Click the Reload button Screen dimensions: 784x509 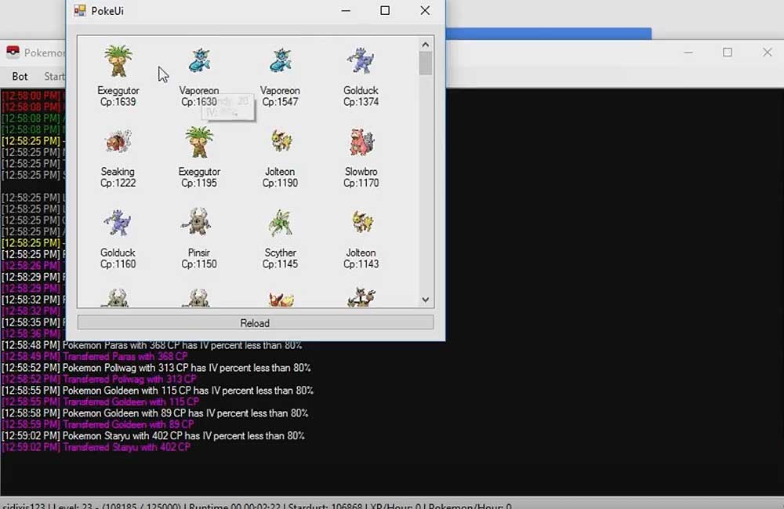(x=255, y=323)
